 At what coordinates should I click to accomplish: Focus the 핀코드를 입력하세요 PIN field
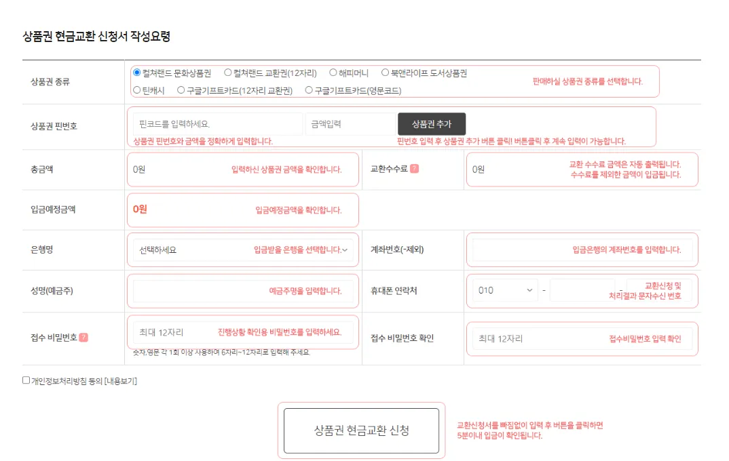[217, 124]
